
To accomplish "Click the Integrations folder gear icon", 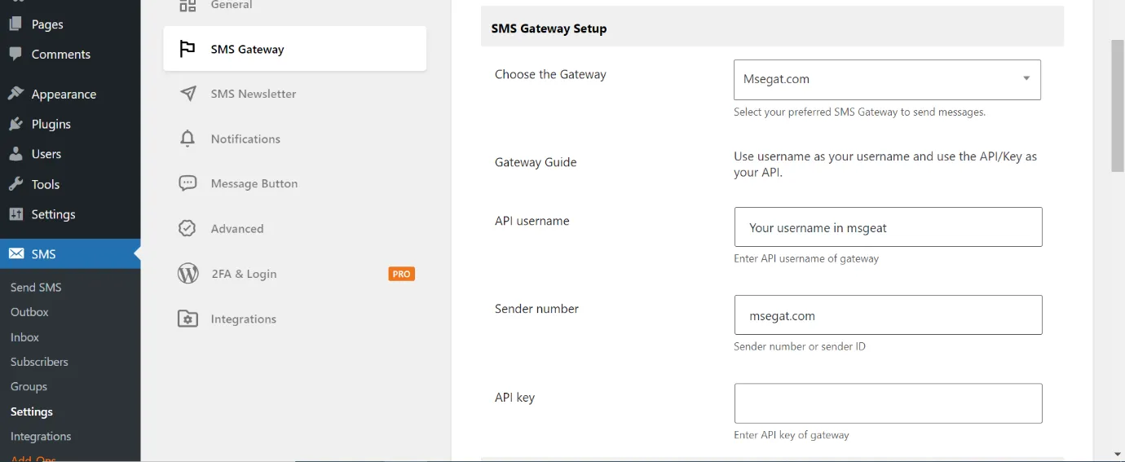I will 187,319.
